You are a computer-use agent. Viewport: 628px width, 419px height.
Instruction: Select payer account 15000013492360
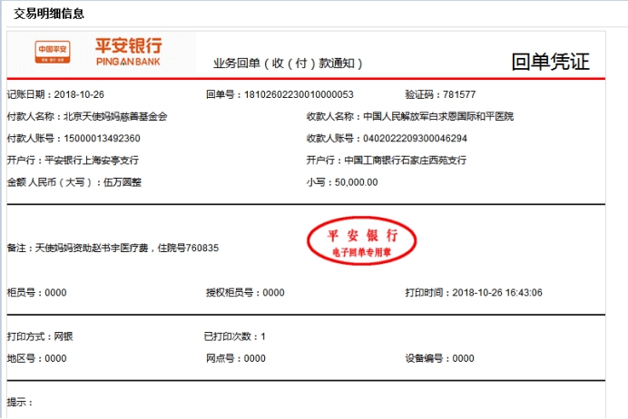102,139
